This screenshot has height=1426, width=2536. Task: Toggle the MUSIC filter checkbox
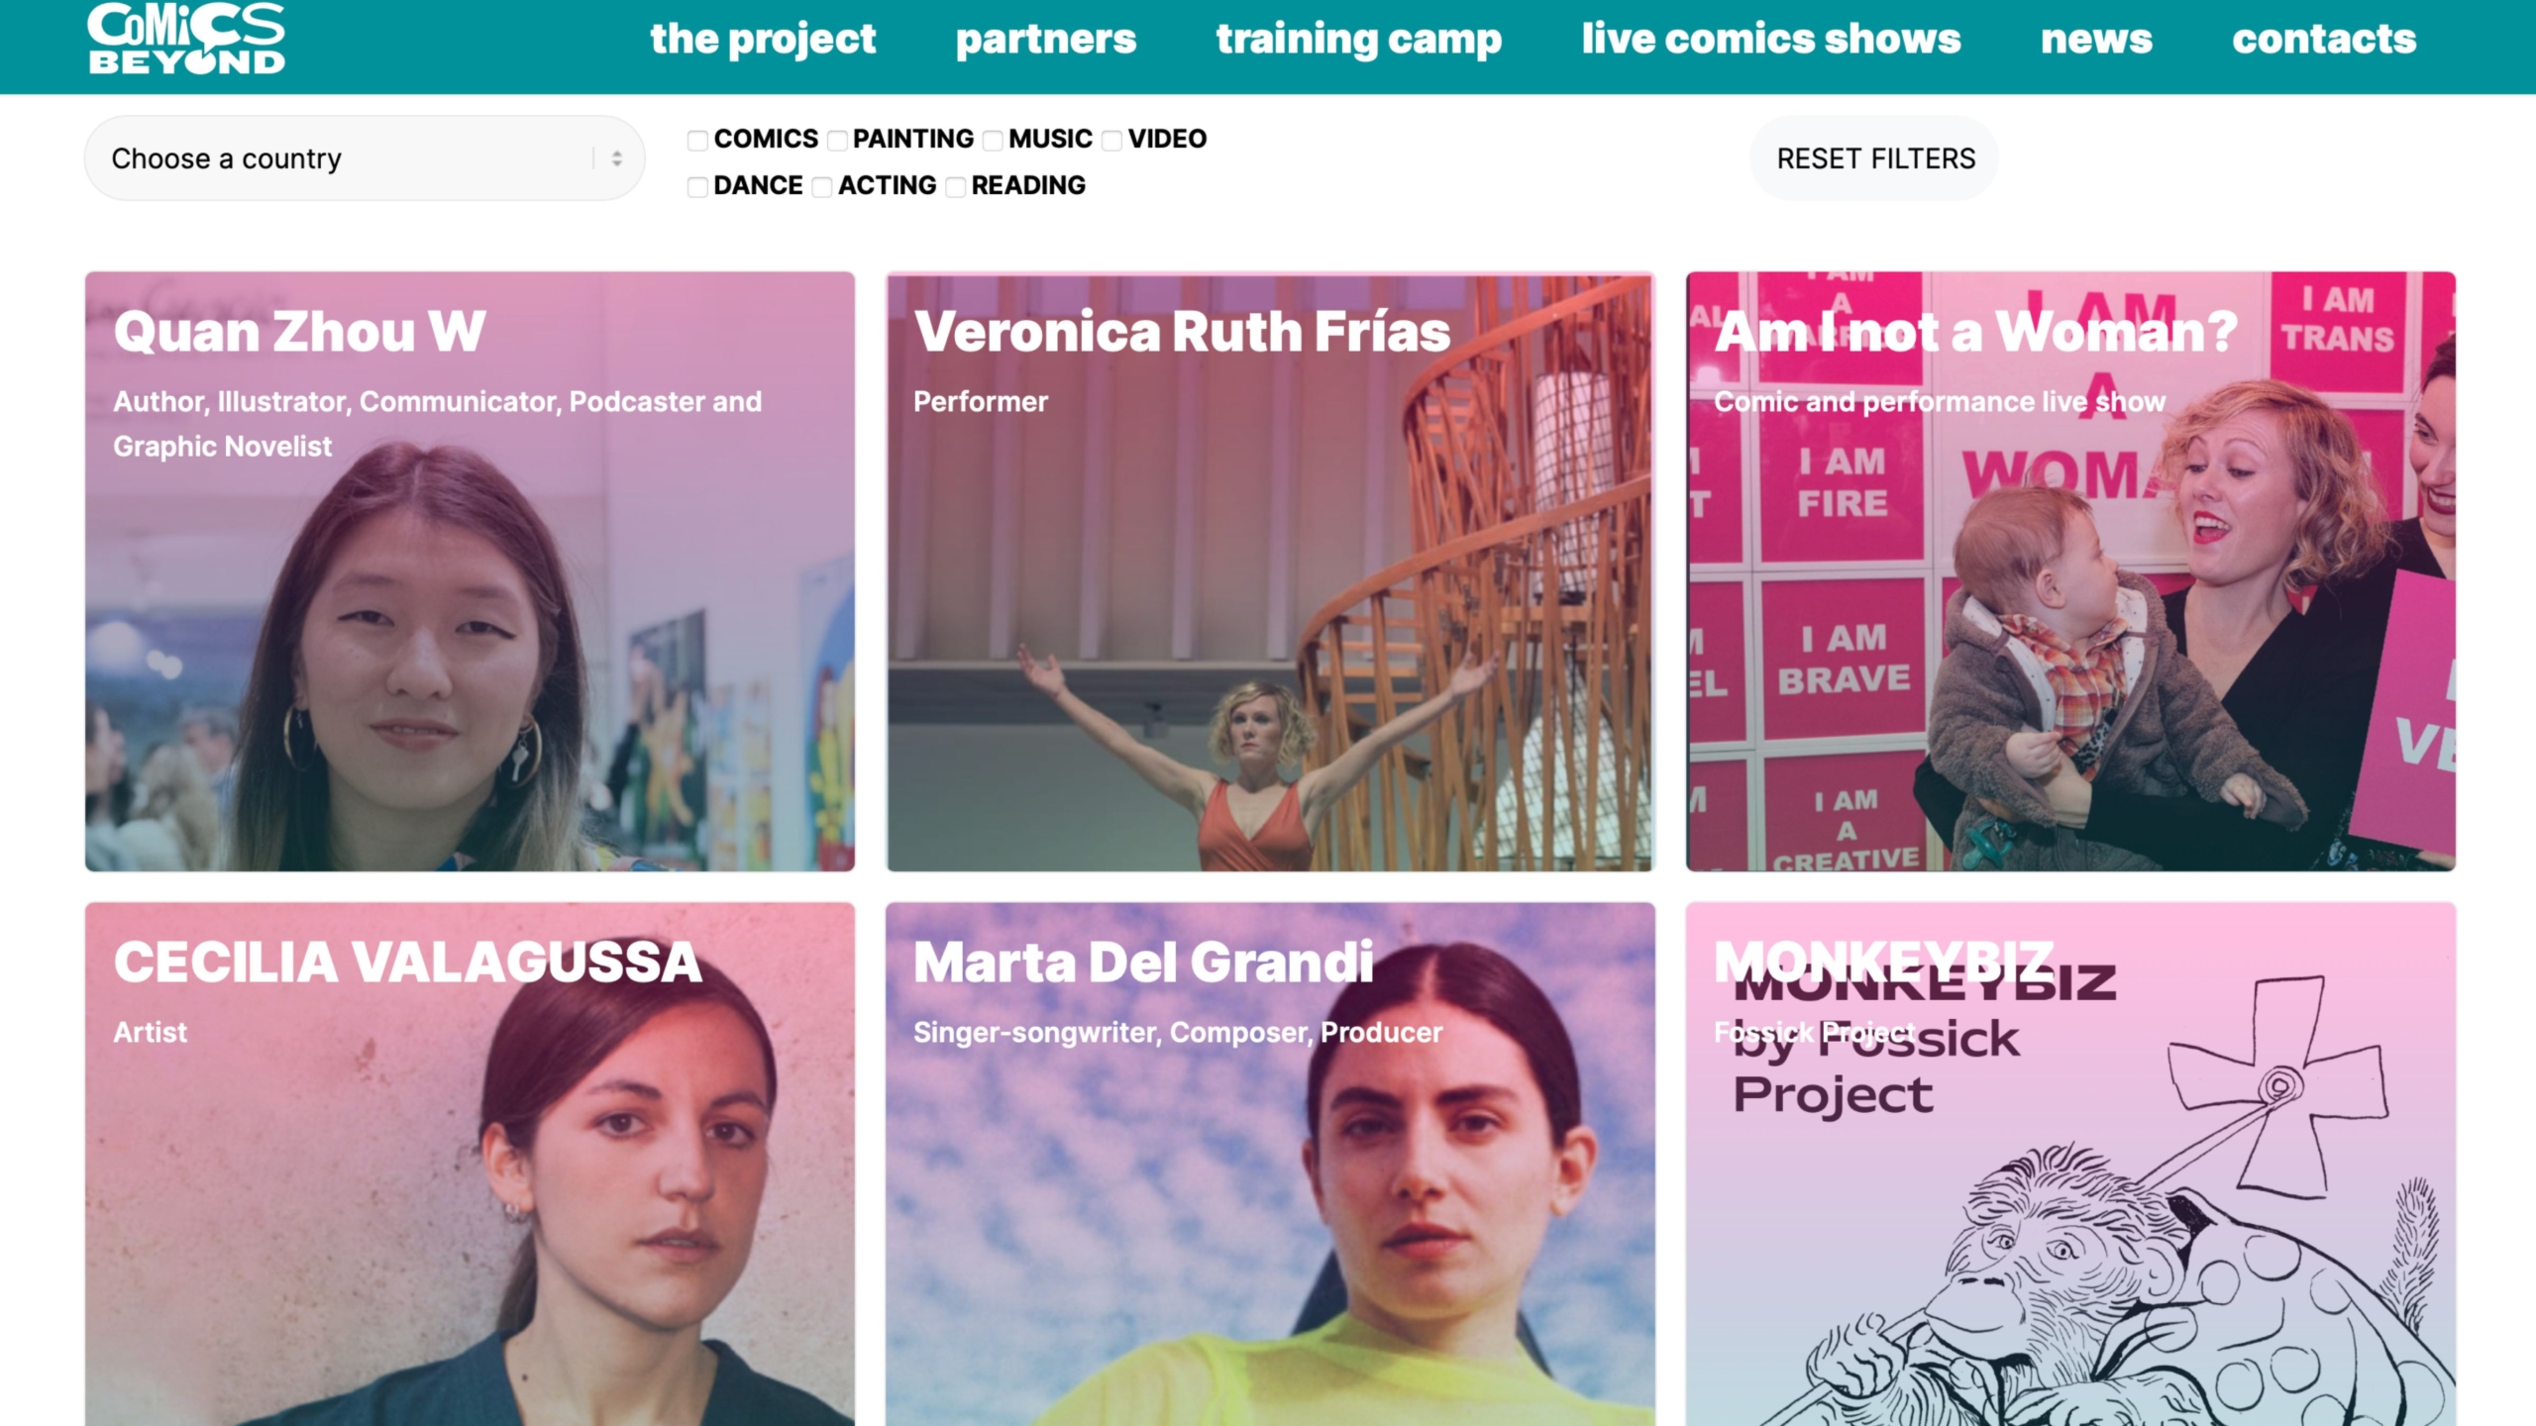coord(993,140)
